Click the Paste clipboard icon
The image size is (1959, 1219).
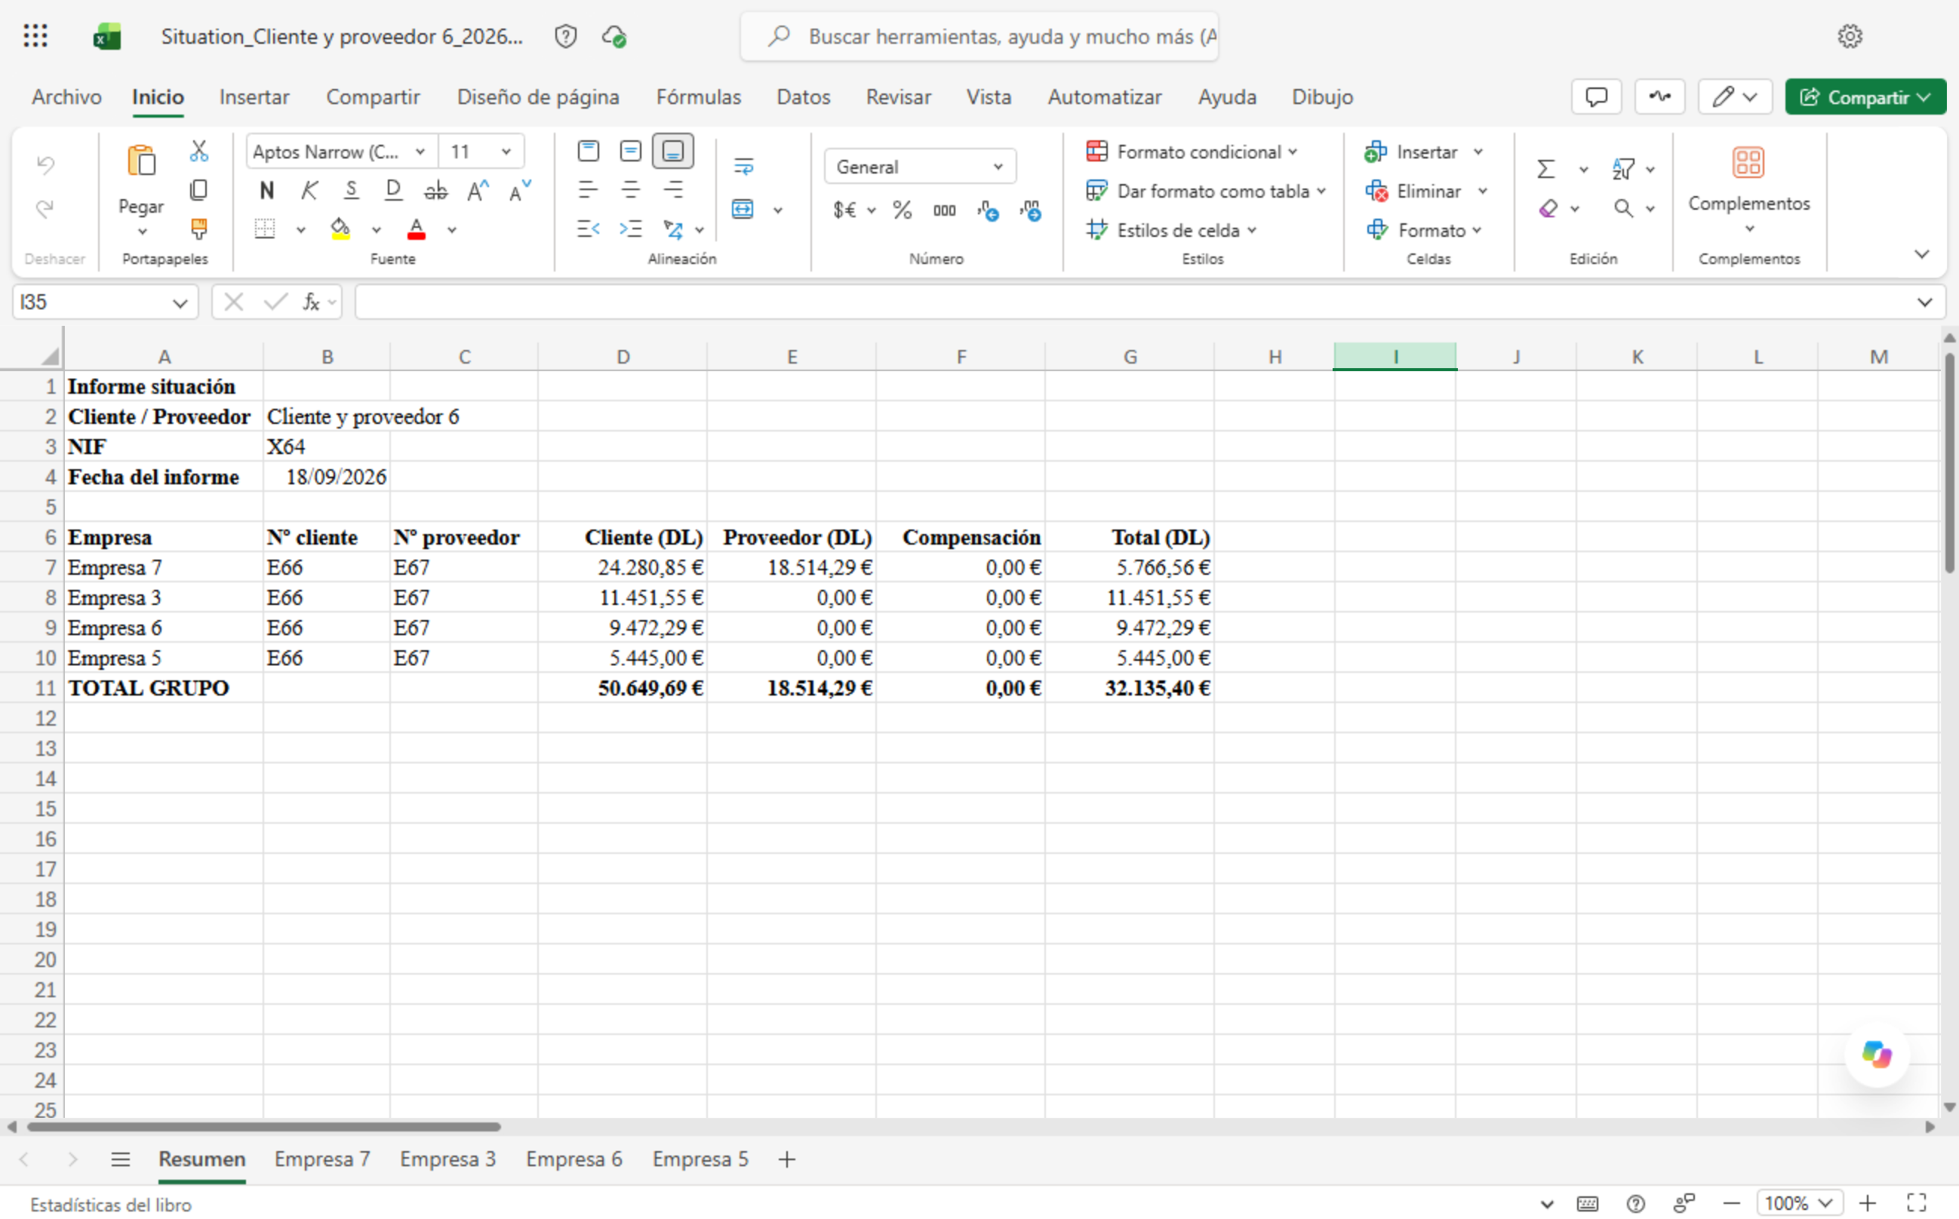click(141, 161)
